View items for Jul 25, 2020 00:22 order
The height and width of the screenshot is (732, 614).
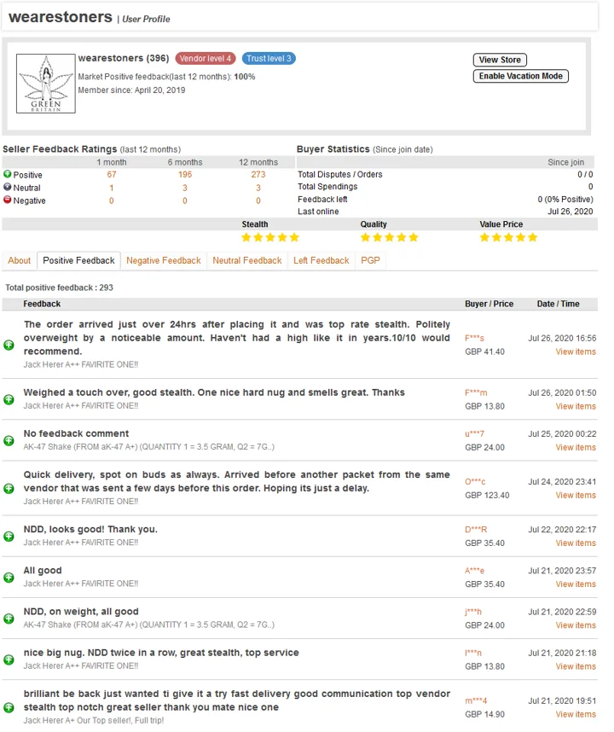point(576,447)
